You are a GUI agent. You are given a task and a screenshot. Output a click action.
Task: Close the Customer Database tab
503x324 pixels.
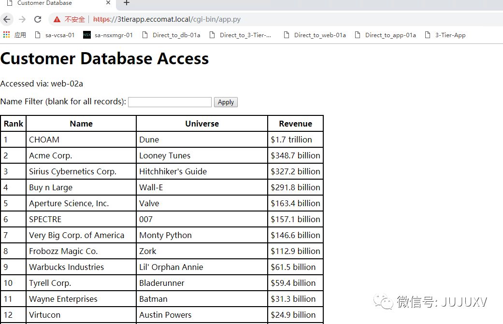(x=108, y=3)
